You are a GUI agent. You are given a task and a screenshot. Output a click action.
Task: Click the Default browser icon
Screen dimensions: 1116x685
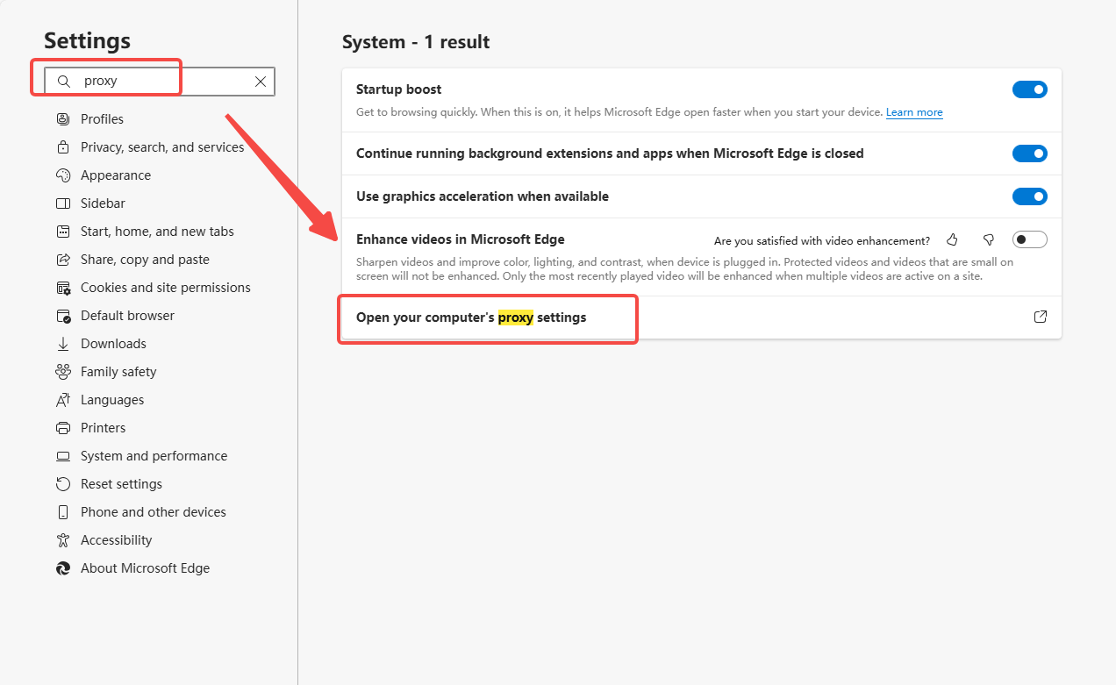[x=63, y=316]
